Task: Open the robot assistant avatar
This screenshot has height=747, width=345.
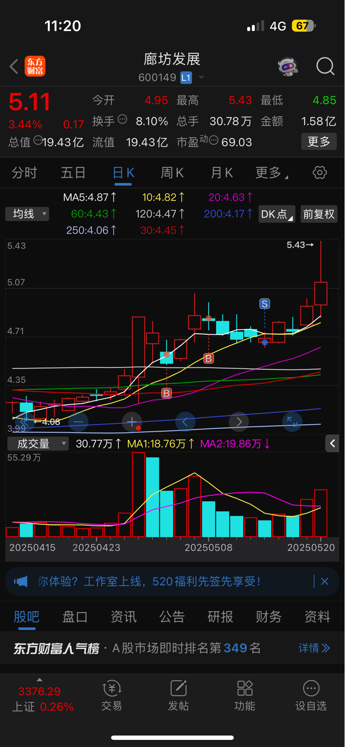Action: (x=288, y=66)
